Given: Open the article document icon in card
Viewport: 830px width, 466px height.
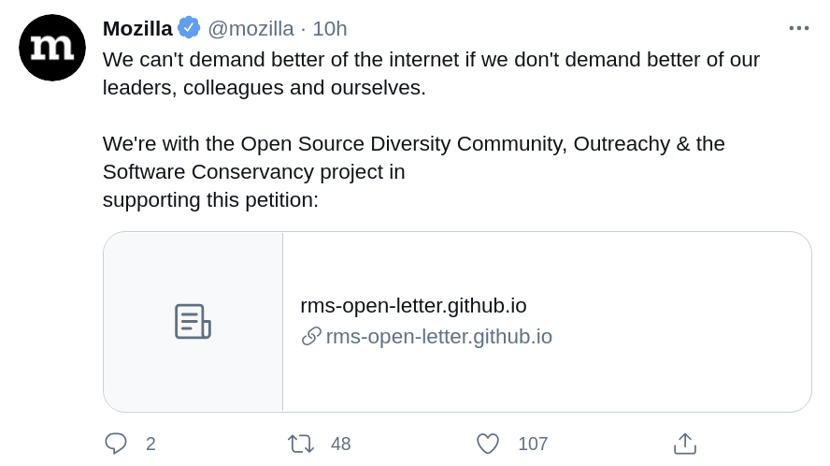Looking at the screenshot, I should coord(193,321).
